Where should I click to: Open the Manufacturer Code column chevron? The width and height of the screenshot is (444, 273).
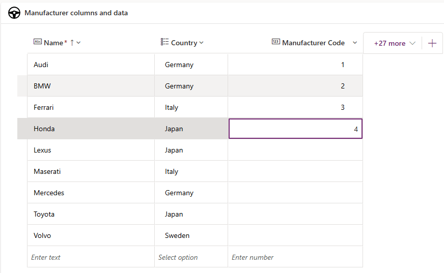coord(355,43)
